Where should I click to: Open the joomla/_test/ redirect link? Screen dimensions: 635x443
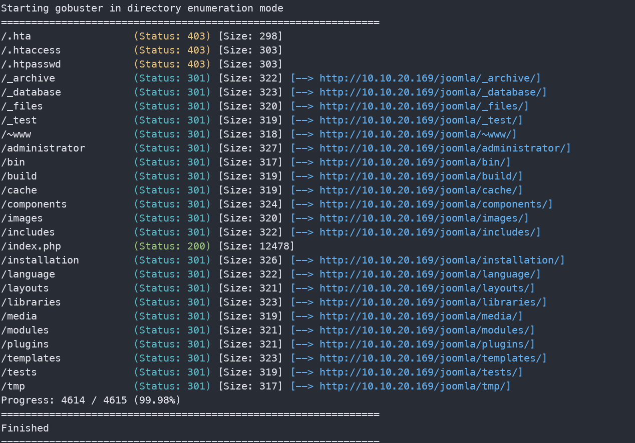[x=419, y=120]
